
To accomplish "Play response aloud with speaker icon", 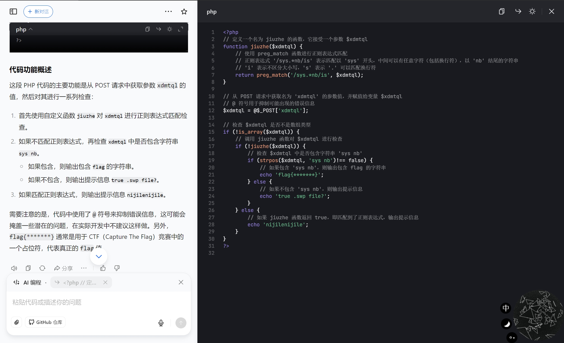I will 14,268.
